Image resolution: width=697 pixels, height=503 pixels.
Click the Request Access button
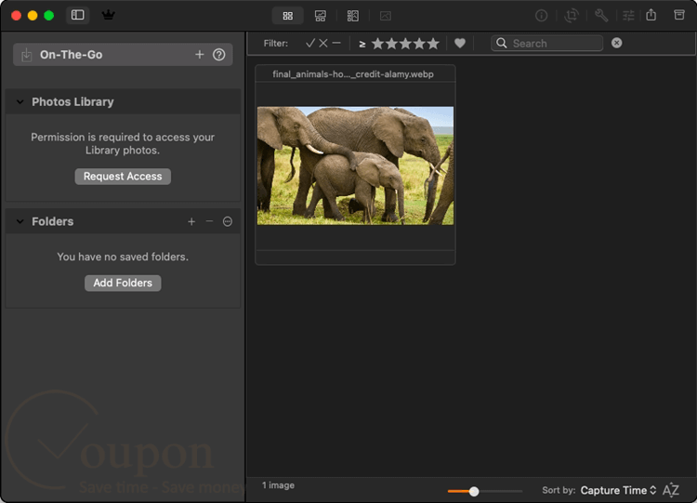[x=123, y=176]
